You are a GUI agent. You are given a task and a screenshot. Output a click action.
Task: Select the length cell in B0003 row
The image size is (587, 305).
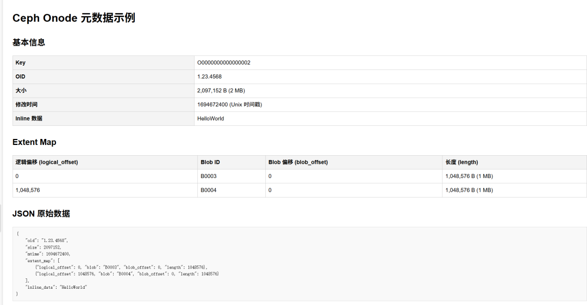point(514,176)
